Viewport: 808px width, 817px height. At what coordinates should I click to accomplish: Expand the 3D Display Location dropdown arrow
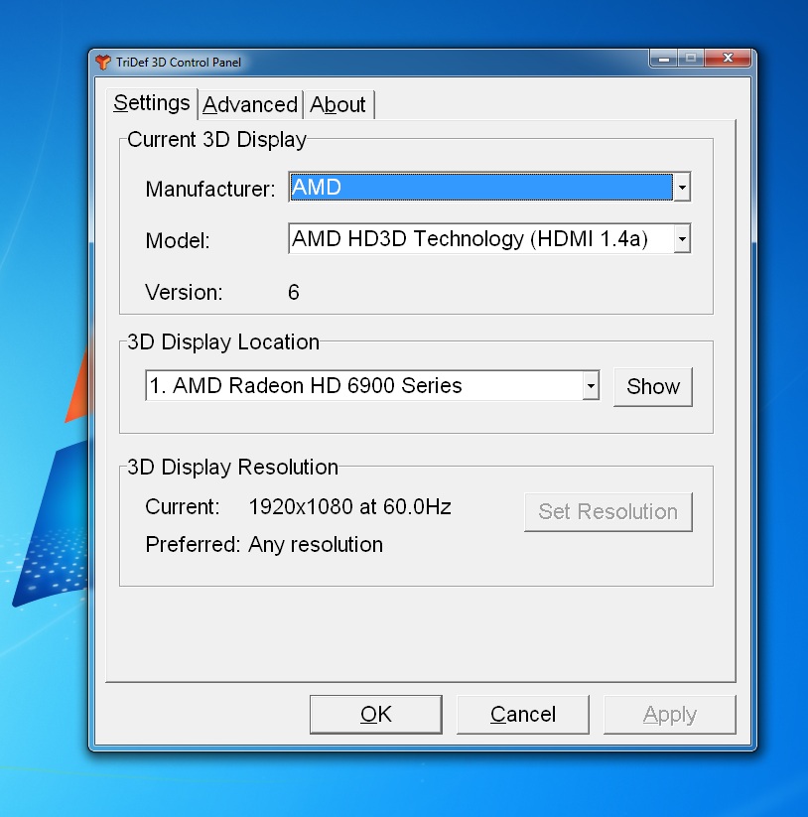click(x=591, y=385)
